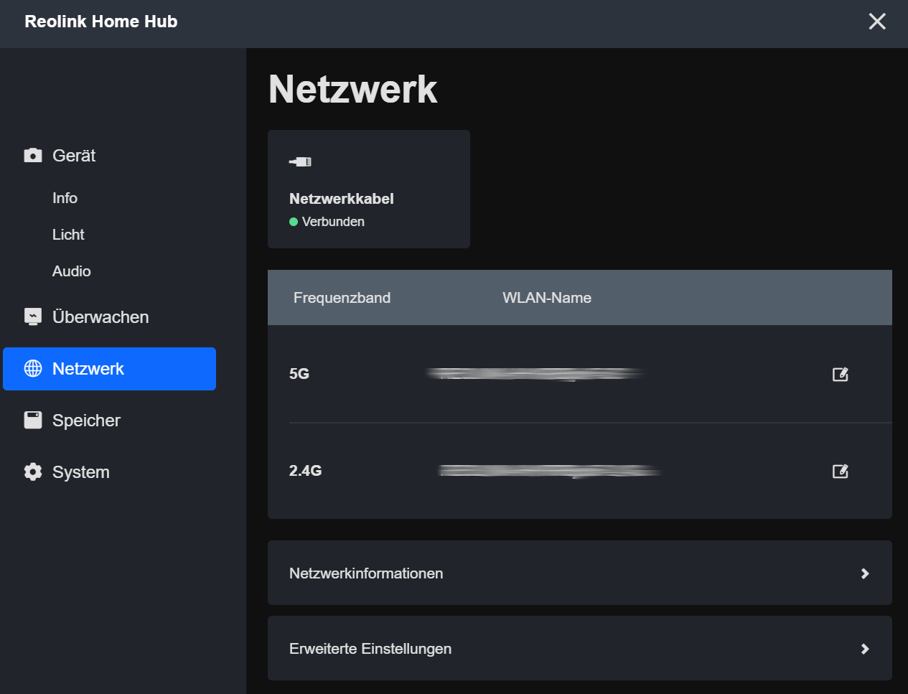Screen dimensions: 908x694
Task: Click the gear icon beside System
Action: point(33,472)
